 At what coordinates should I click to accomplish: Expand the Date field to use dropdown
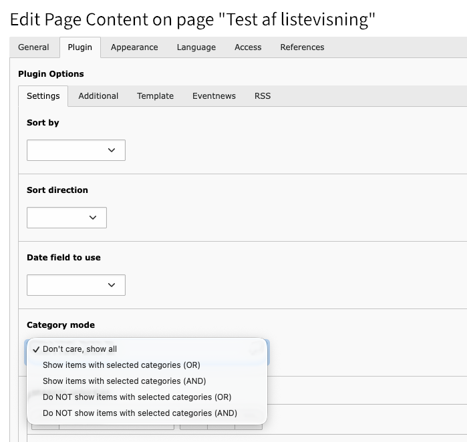[x=76, y=285]
